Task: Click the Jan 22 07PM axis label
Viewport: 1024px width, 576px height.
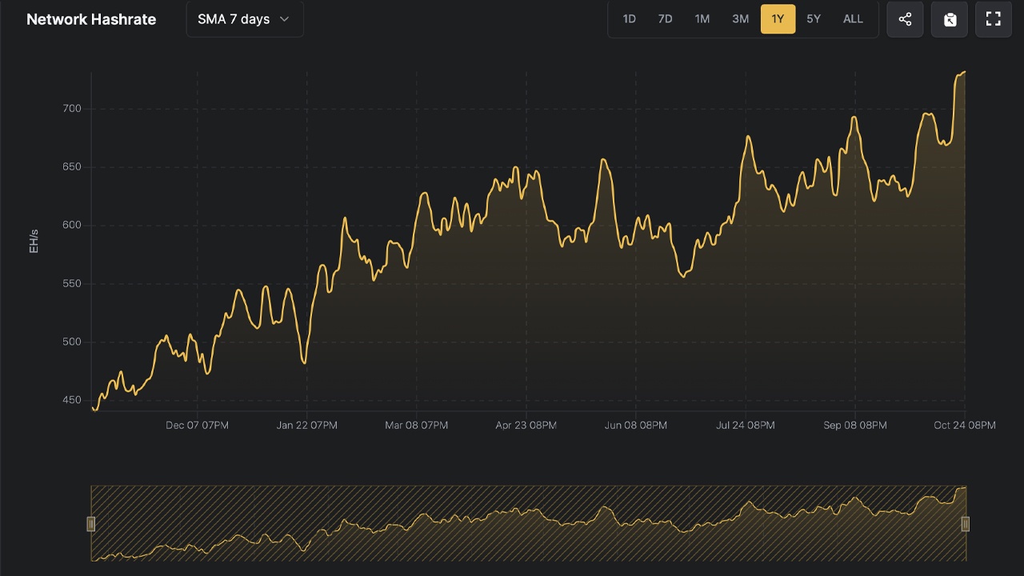Action: pyautogui.click(x=307, y=426)
